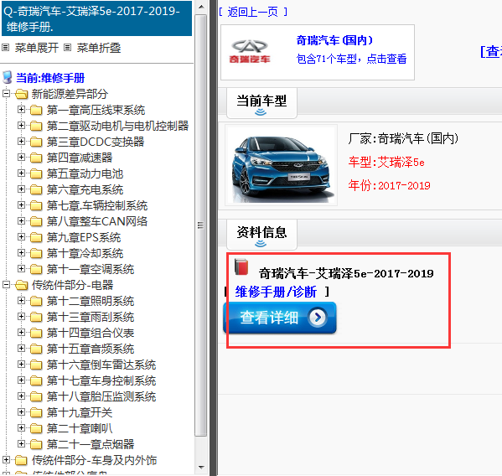This screenshot has height=476, width=502.
Task: Expand the 第七章.车辆控制系统 node
Action: coord(21,204)
